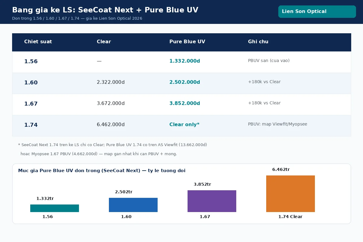Viewport: 363px width, 242px height.
Task: Select the 1.56 index table cell
Action: tap(31, 61)
